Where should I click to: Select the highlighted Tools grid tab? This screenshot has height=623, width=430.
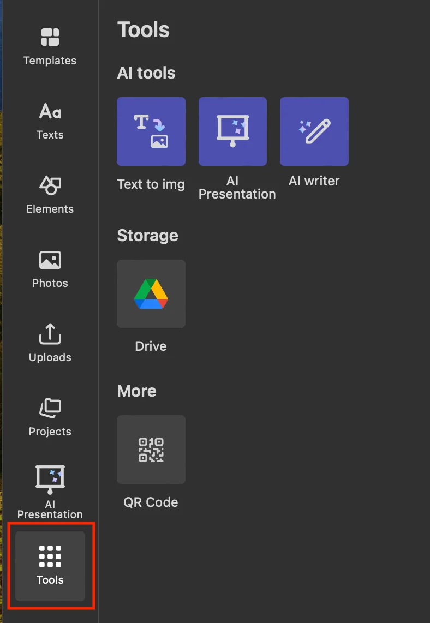click(50, 566)
